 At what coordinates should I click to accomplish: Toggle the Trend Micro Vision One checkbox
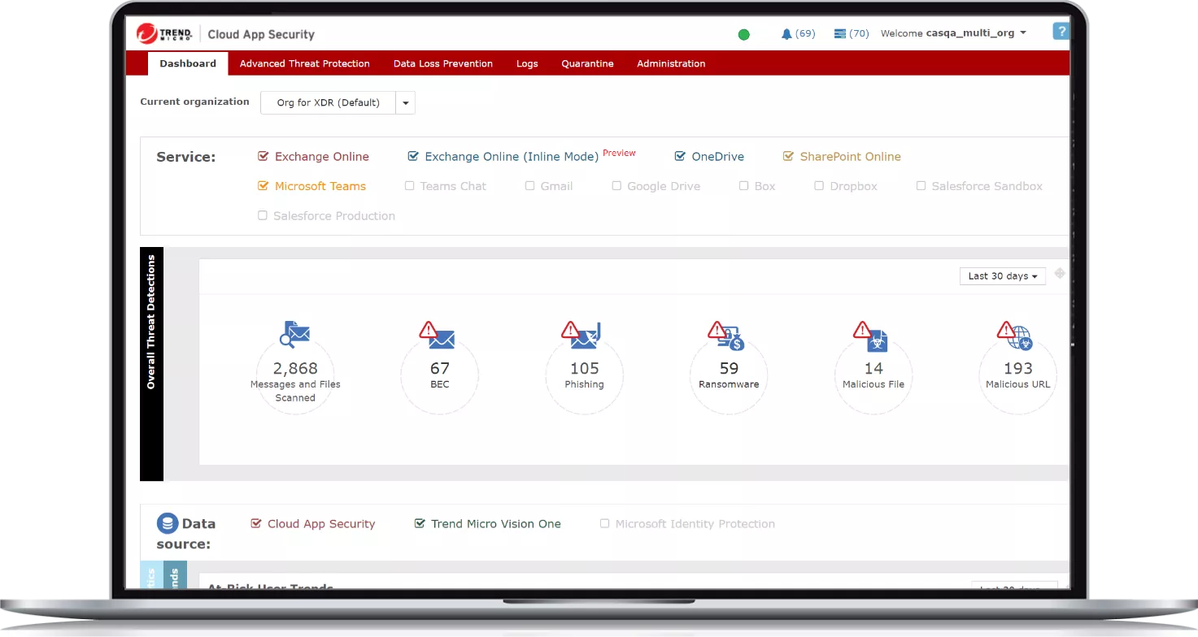point(420,524)
